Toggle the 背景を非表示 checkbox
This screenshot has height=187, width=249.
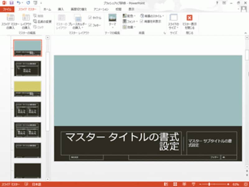pyautogui.click(x=151, y=22)
